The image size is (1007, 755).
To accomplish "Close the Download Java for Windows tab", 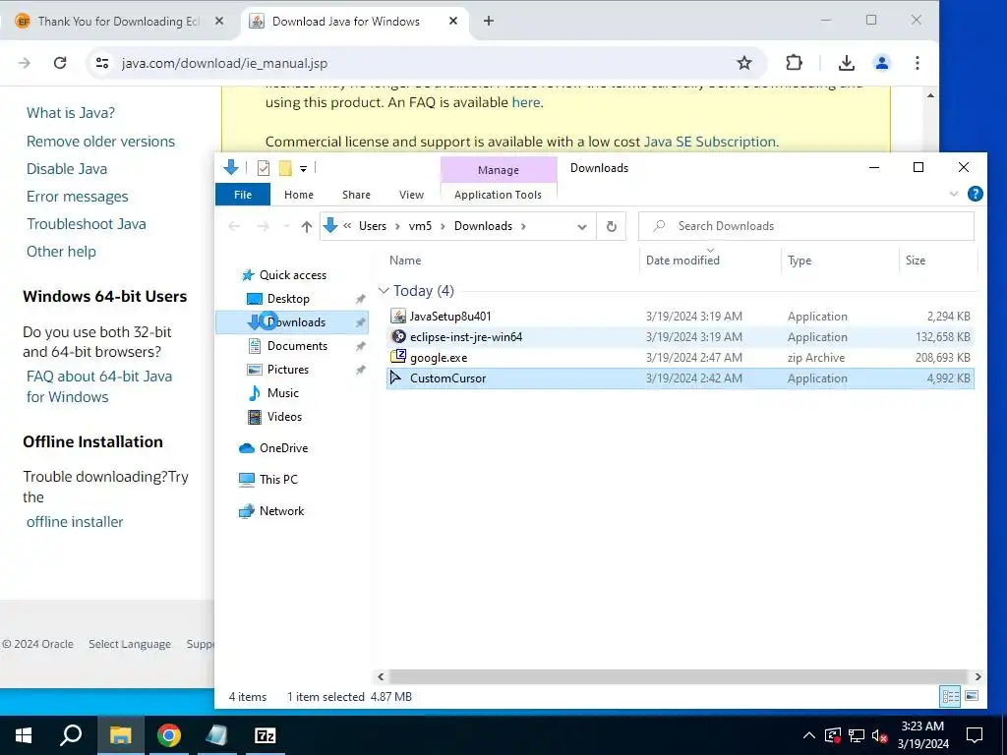I will pos(452,22).
